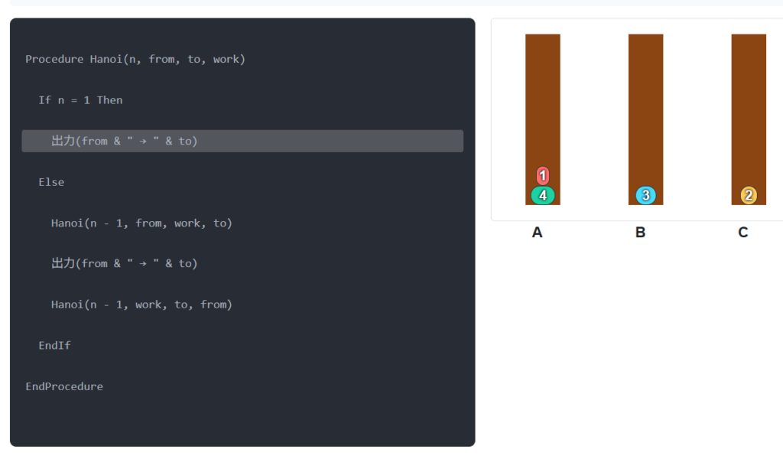Viewport: 783px width, 456px height.
Task: Select the blue disk numbered 3
Action: pyautogui.click(x=645, y=196)
